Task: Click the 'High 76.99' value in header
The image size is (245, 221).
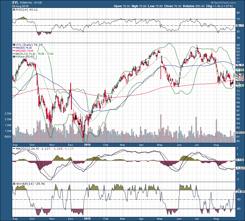Action: [139, 6]
